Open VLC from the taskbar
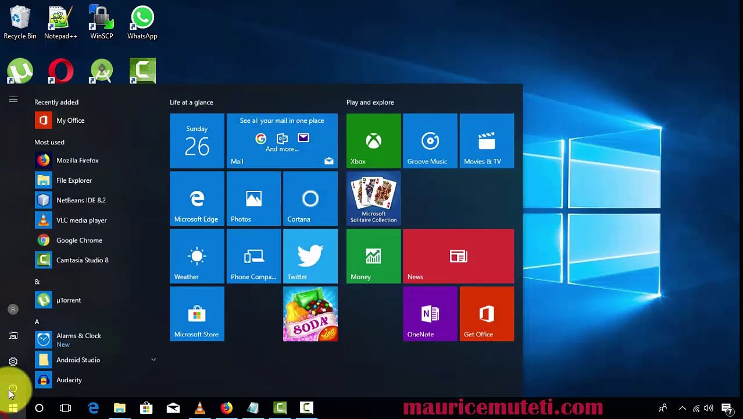The width and height of the screenshot is (743, 419). point(200,408)
